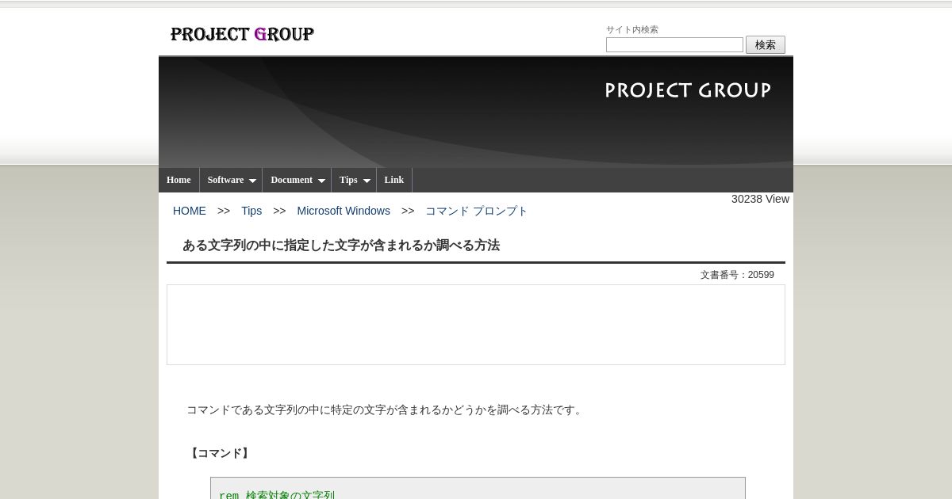Click the 文書番号：20599 text
Viewport: 952px width, 499px height.
pyautogui.click(x=737, y=275)
